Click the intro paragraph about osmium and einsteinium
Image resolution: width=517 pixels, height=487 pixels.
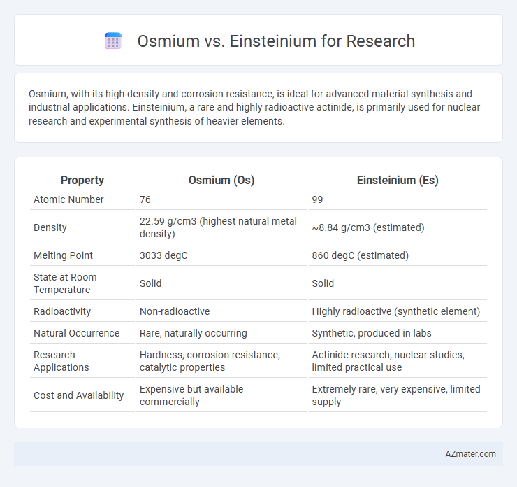[x=254, y=107]
